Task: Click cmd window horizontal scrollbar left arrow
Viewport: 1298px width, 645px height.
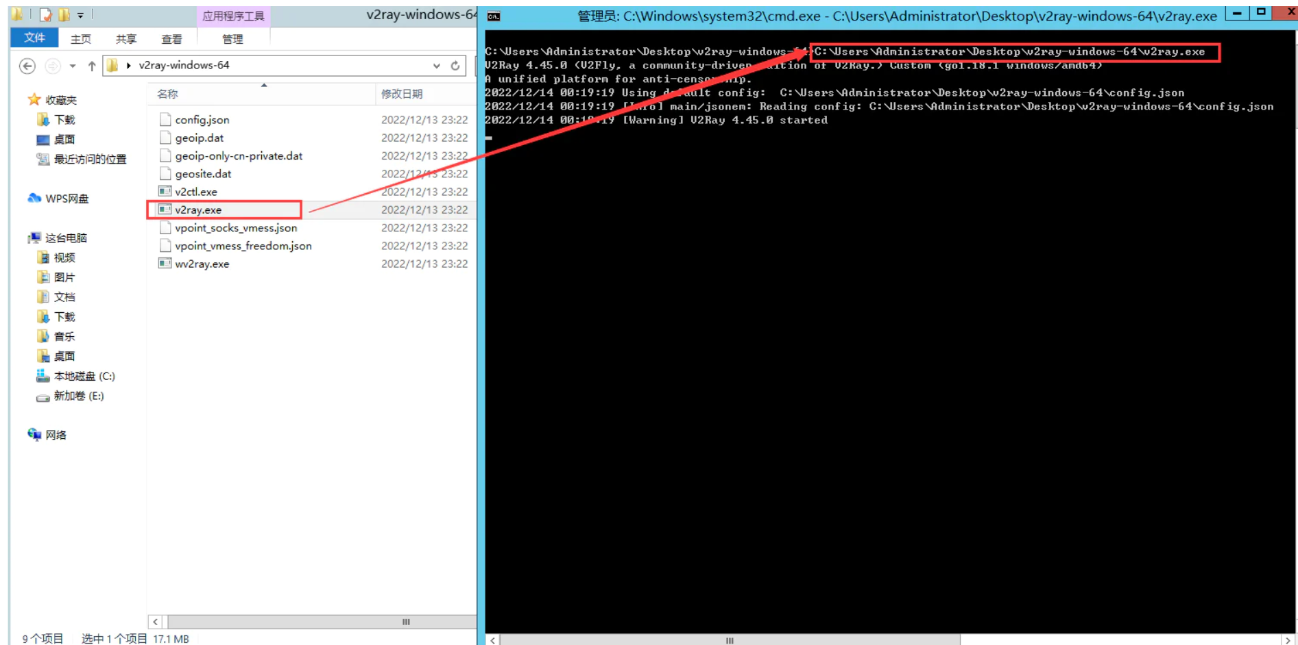Action: coord(493,640)
